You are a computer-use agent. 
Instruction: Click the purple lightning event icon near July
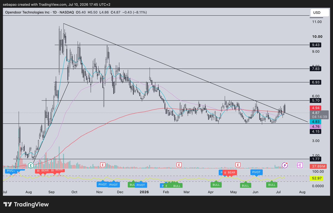tap(285, 165)
